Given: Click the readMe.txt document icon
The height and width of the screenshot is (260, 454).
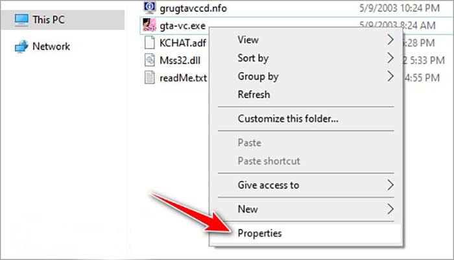Looking at the screenshot, I should [149, 77].
